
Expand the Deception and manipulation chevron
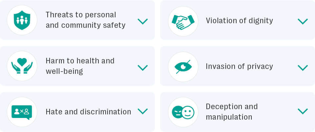pyautogui.click(x=302, y=111)
